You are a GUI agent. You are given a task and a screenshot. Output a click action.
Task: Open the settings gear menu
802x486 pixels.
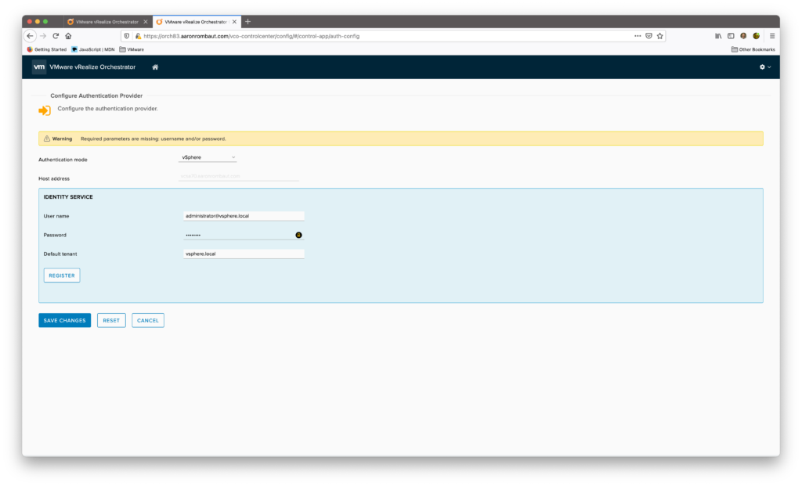point(764,67)
